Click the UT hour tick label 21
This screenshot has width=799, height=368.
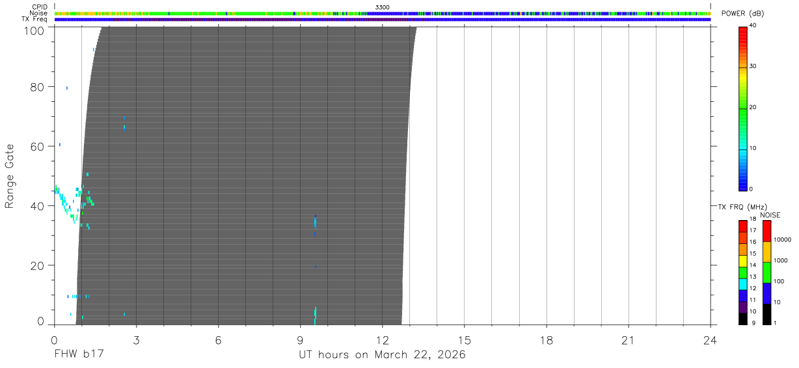[x=629, y=340]
